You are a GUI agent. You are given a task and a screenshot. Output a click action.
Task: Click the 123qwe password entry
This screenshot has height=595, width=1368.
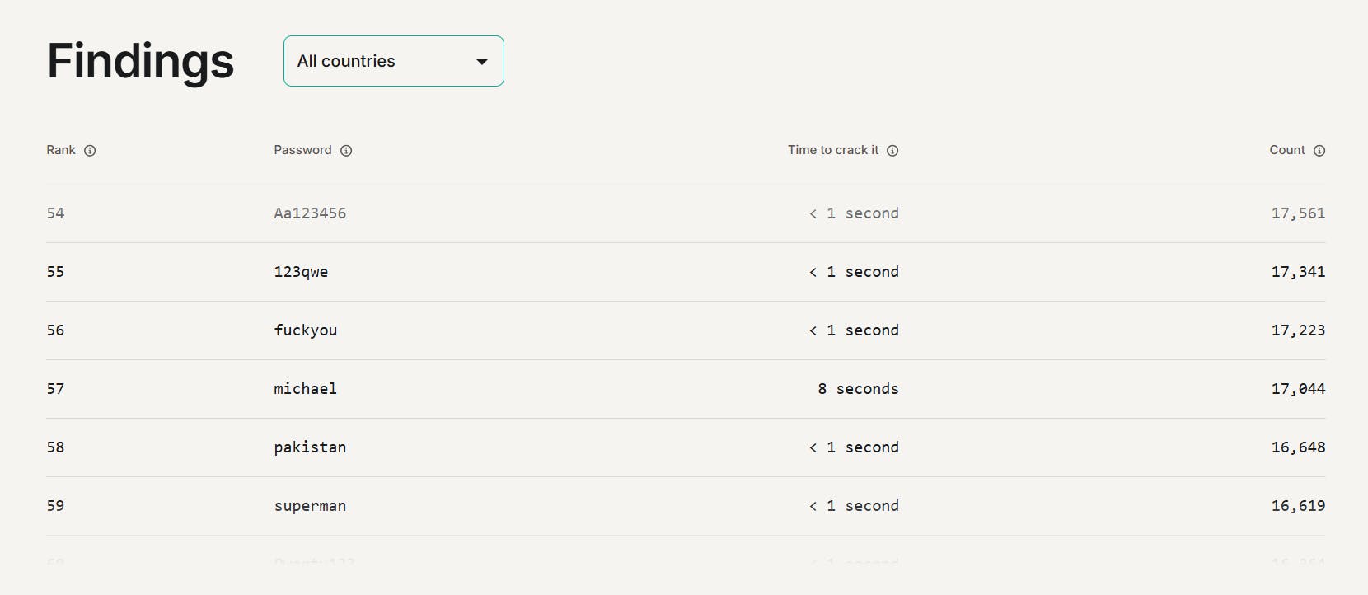pos(301,272)
